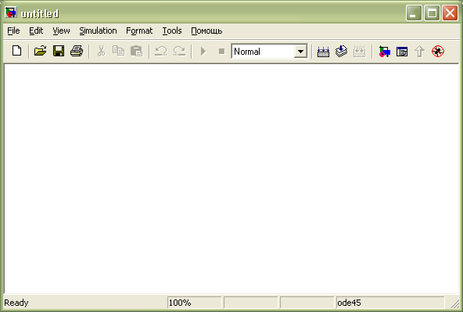Minimize the untitled window

pyautogui.click(x=414, y=13)
